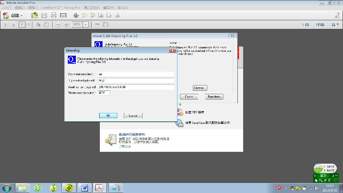Click the Serial number field in Licensing dialog

[x=136, y=87]
